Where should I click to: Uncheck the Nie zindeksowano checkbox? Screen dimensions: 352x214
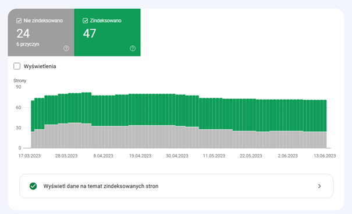click(19, 21)
